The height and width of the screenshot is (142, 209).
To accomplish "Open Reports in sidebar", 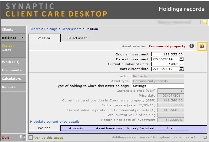I will [x=13, y=87].
